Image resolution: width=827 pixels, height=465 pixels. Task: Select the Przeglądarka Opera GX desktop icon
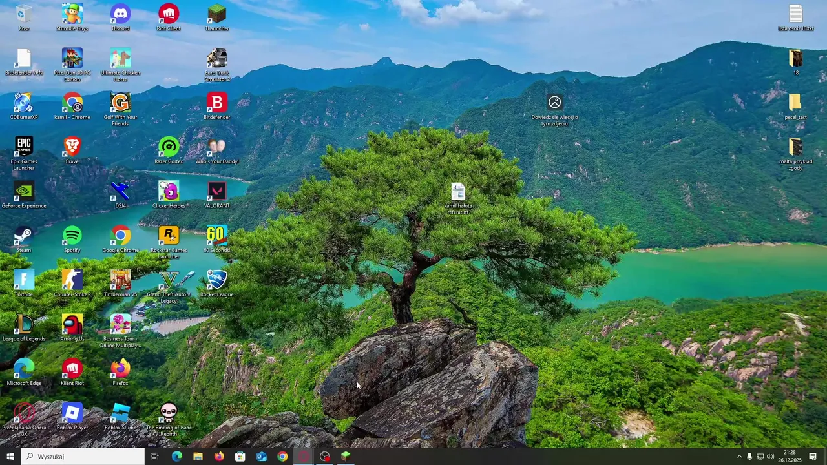point(24,419)
